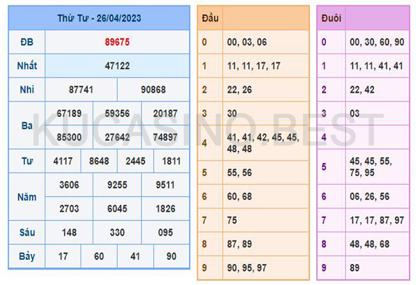Click fifth prize number 9511
Viewport: 416px width, 285px height.
tap(165, 185)
